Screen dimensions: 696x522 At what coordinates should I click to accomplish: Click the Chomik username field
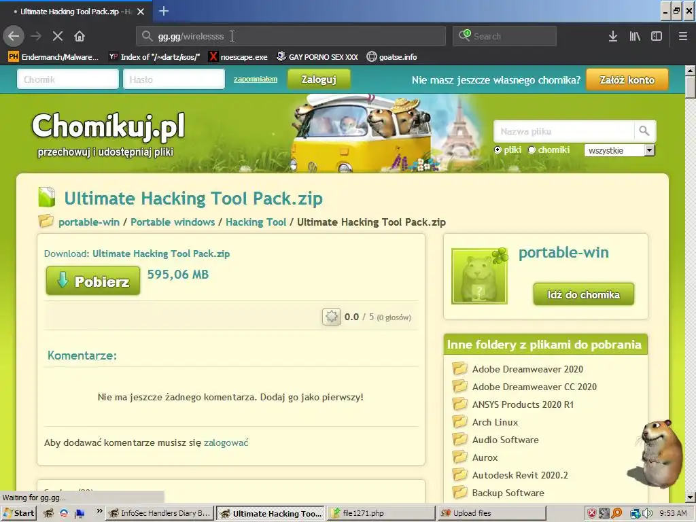68,80
